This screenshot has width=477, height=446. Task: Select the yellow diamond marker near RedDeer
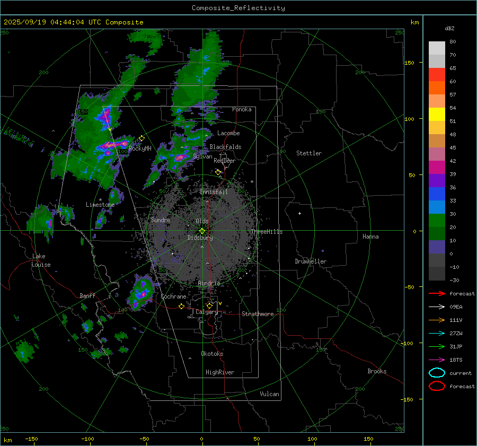218,172
